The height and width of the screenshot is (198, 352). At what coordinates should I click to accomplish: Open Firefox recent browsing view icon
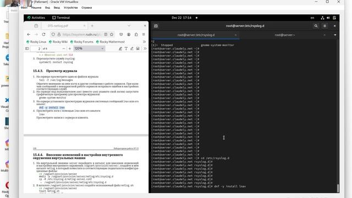pyautogui.click(x=36, y=26)
